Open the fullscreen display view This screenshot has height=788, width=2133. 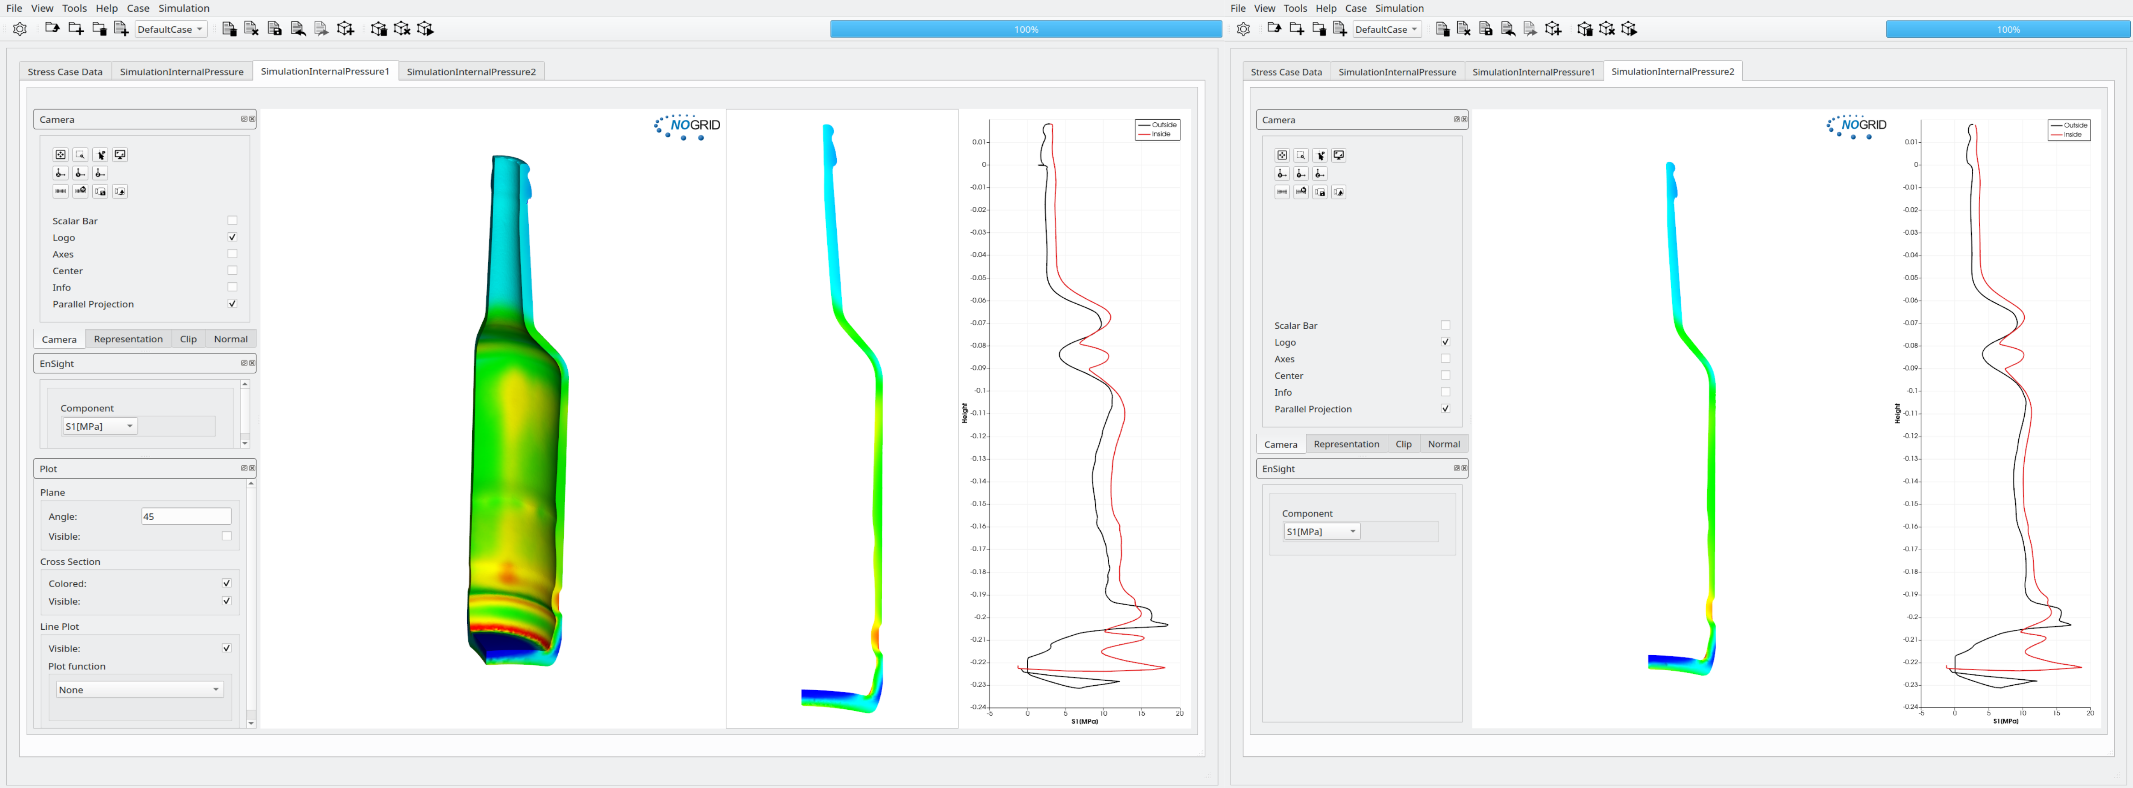[120, 155]
